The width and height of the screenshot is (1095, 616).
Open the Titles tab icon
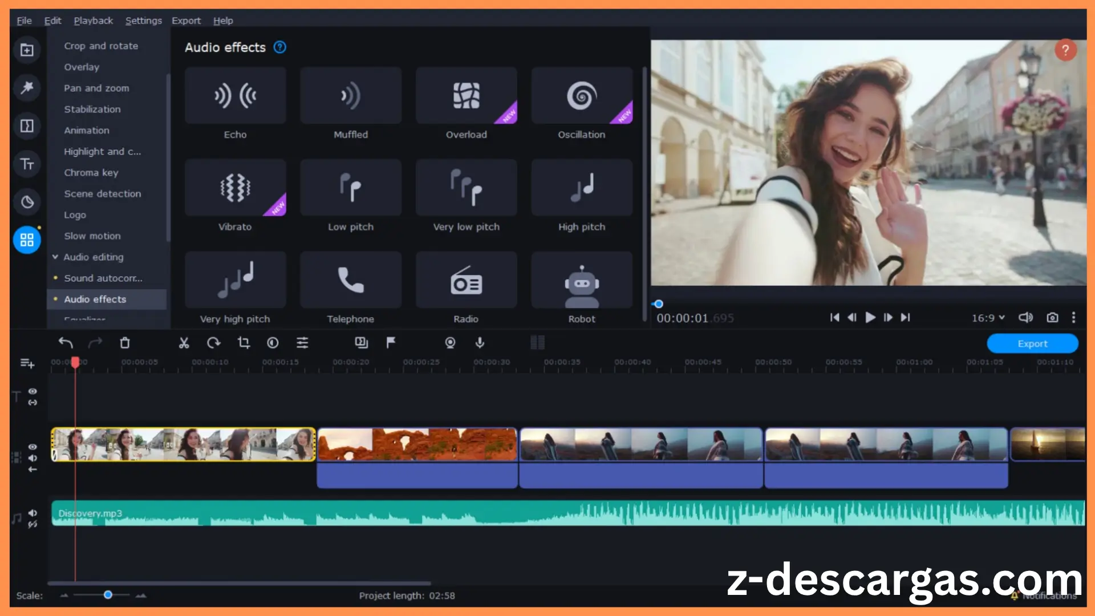point(27,164)
